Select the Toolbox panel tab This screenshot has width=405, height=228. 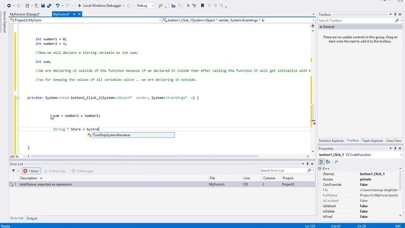pos(352,141)
